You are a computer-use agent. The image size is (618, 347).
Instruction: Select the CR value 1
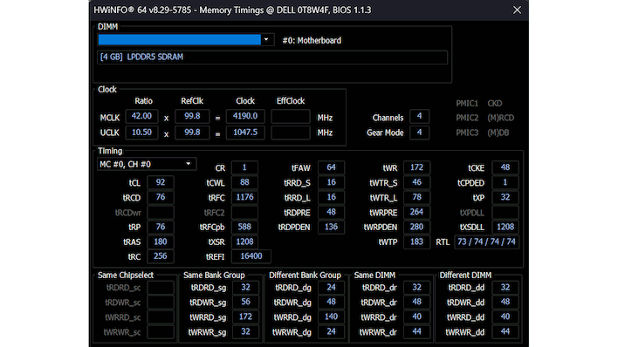pos(244,167)
